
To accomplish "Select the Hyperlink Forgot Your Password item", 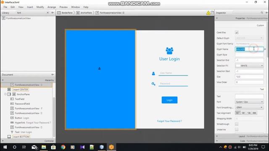I will 31,122.
